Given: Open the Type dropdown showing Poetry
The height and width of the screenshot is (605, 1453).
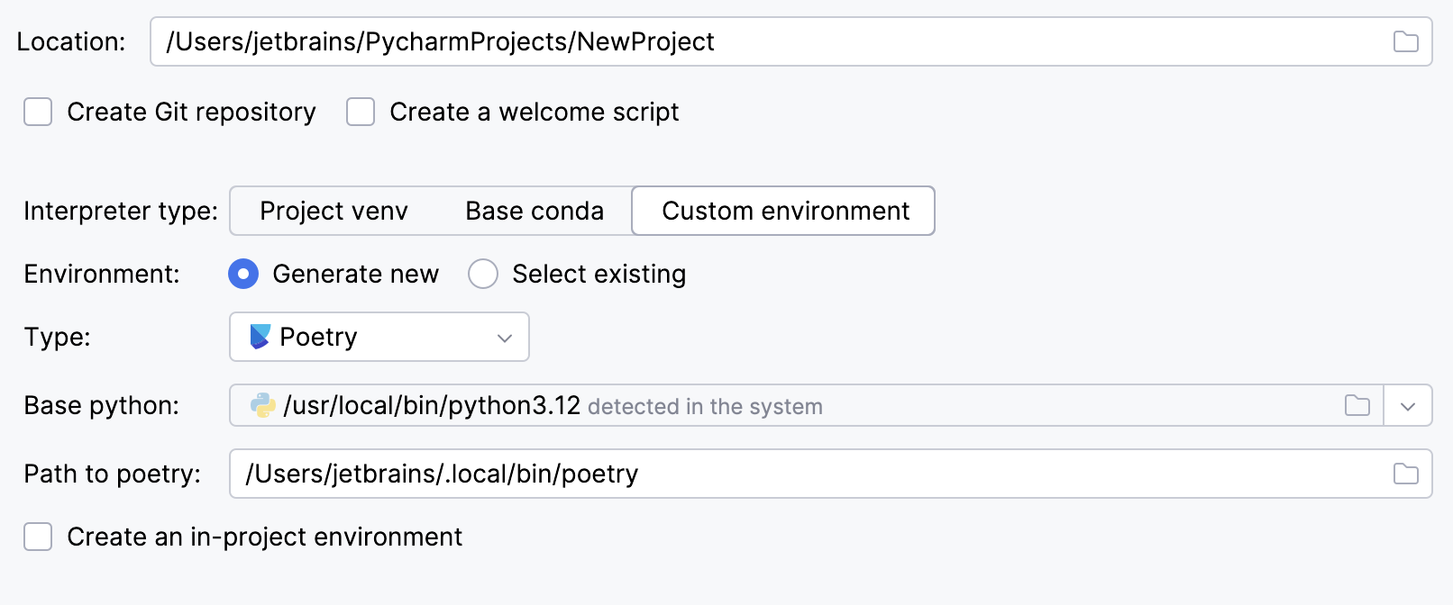Looking at the screenshot, I should (x=379, y=337).
